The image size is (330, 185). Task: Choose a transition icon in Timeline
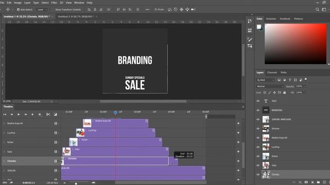(55, 114)
